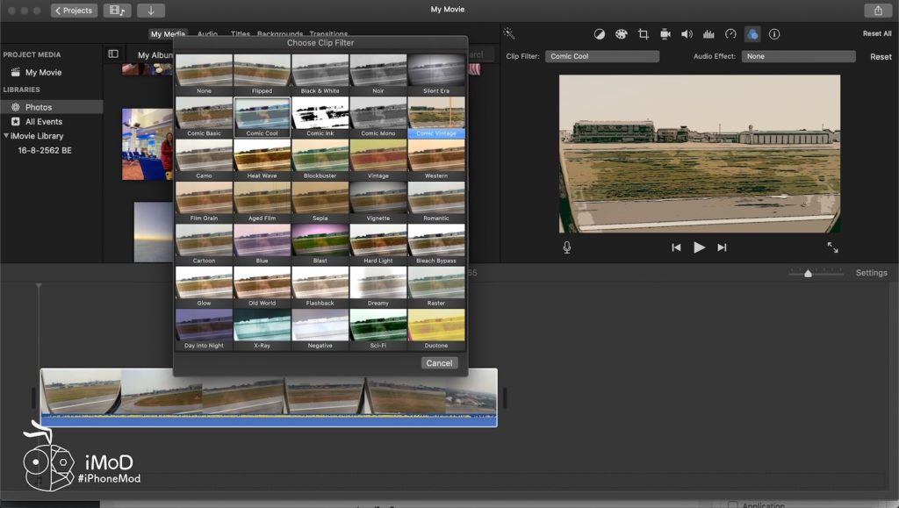The height and width of the screenshot is (508, 899).
Task: Open noise reduction and equalizer icon
Action: (x=708, y=34)
